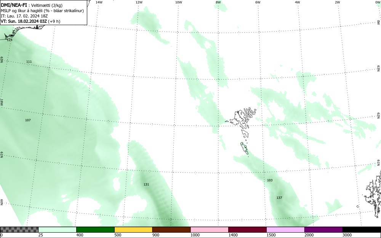Screen dimensions: 381x238
Task: Click the light violet 1500-2000 legend swatch
Action: [x=285, y=230]
